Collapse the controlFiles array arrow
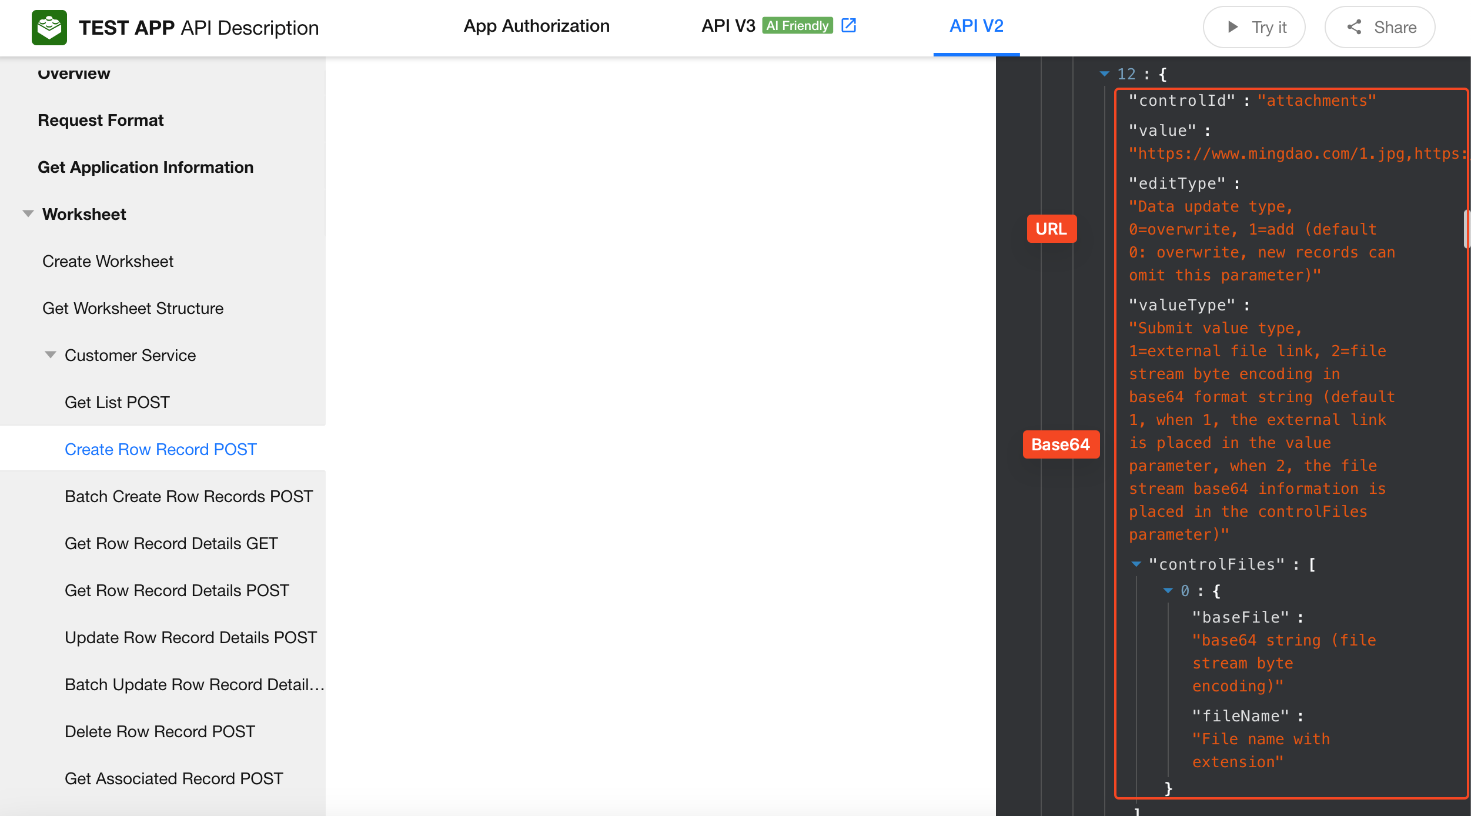This screenshot has width=1471, height=816. pyautogui.click(x=1136, y=564)
